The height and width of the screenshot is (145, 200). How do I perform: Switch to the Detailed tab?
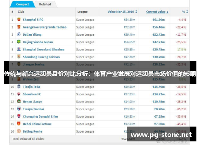click(45, 4)
